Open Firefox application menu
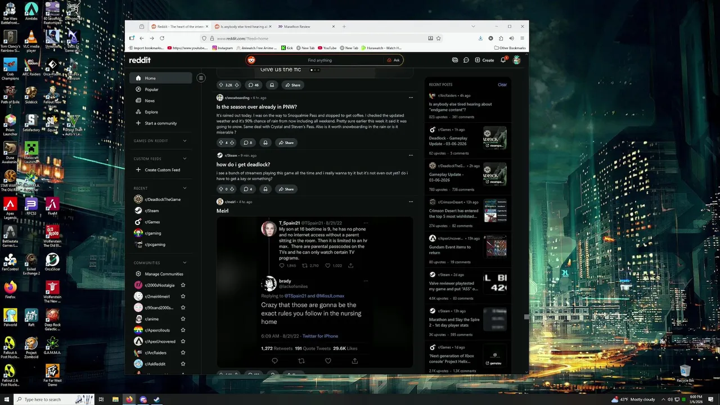This screenshot has height=405, width=720. click(522, 38)
